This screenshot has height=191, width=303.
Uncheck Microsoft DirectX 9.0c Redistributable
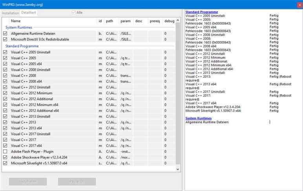tap(5, 40)
